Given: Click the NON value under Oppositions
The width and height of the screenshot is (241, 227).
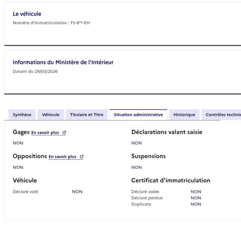Looking at the screenshot, I should click(18, 167).
